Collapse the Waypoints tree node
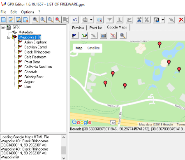This screenshot has height=160, width=185. coord(9,37)
